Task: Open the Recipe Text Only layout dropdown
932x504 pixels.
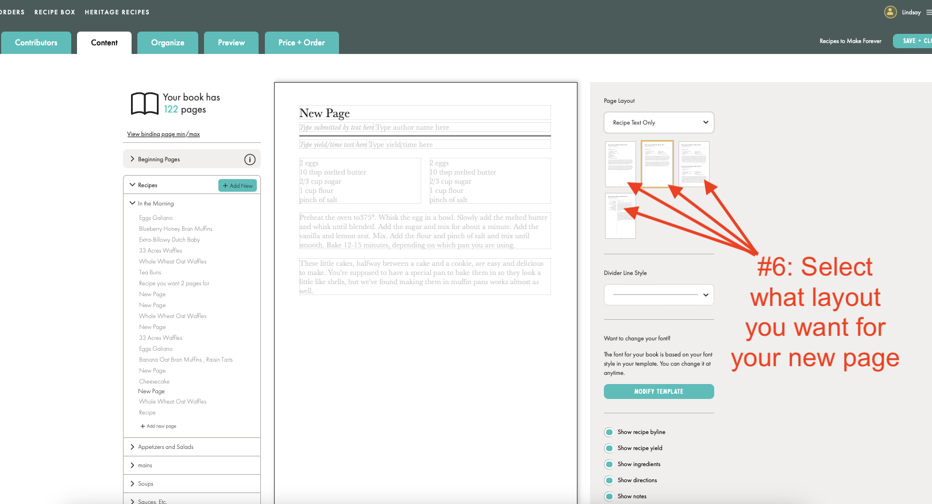Action: pyautogui.click(x=658, y=122)
